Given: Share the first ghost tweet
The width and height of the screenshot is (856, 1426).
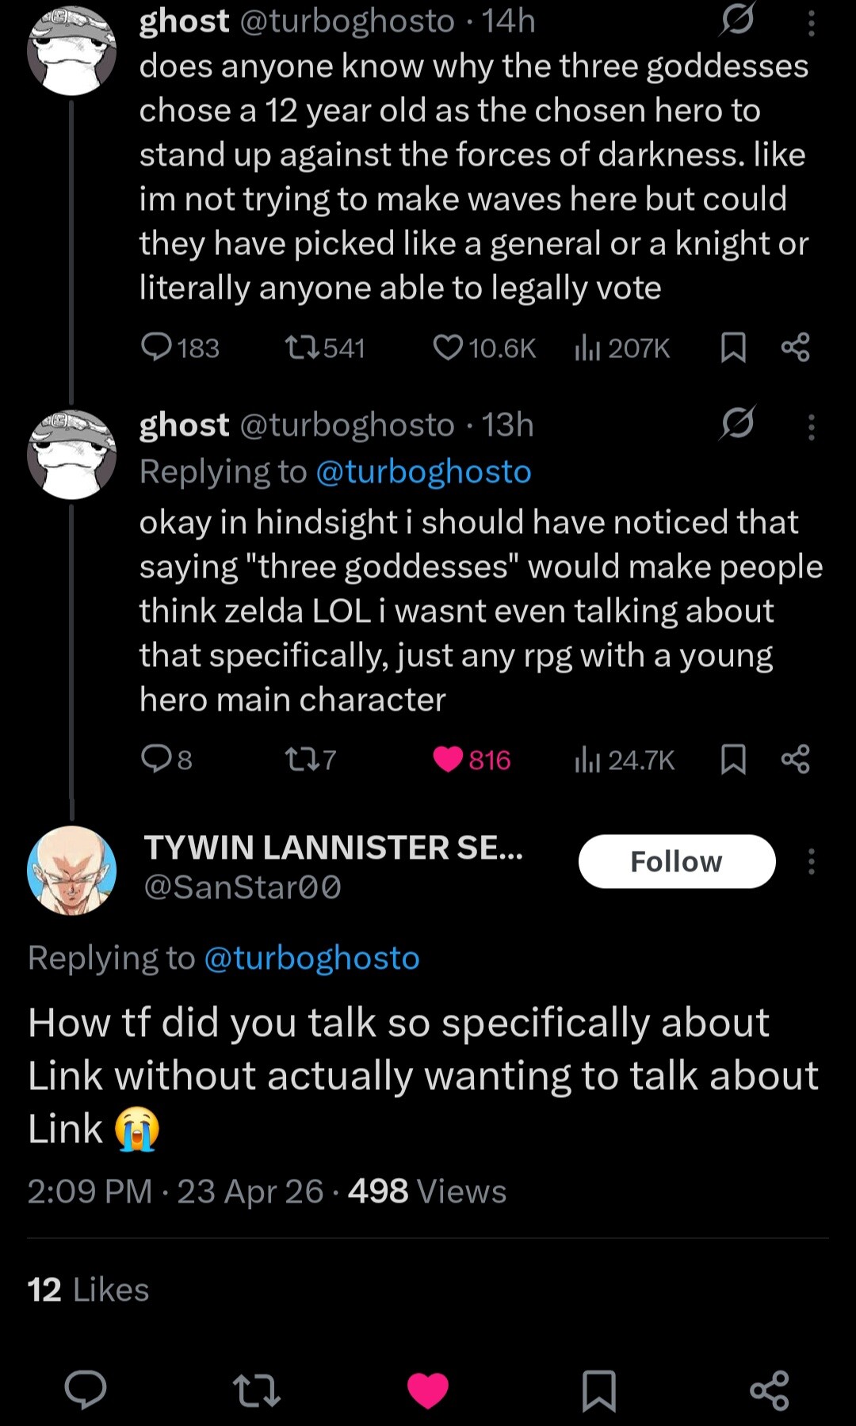Looking at the screenshot, I should (795, 347).
